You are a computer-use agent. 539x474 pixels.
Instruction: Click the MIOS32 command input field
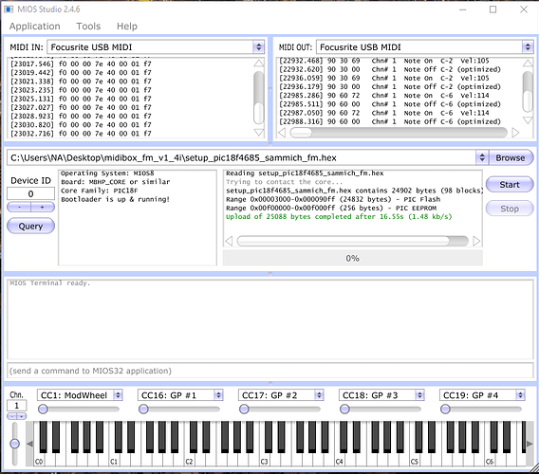(x=269, y=371)
